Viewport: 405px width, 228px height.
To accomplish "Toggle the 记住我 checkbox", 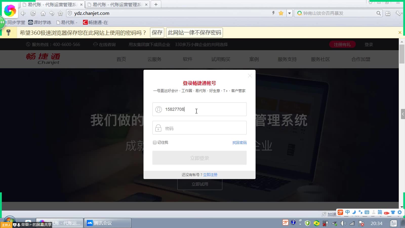I will click(155, 143).
